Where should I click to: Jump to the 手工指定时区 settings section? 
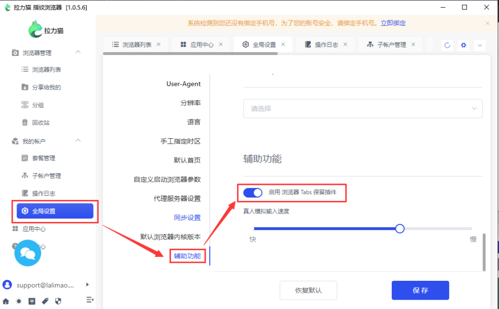(x=180, y=141)
